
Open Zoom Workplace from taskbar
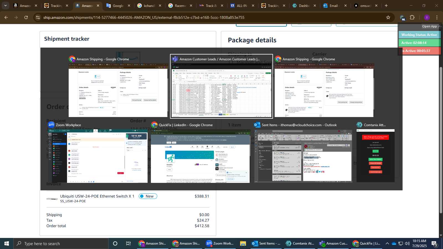(220, 243)
